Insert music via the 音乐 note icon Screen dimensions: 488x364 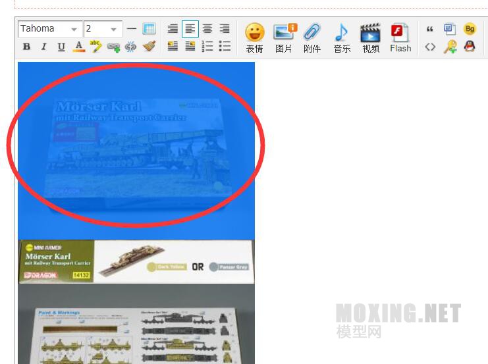(342, 38)
